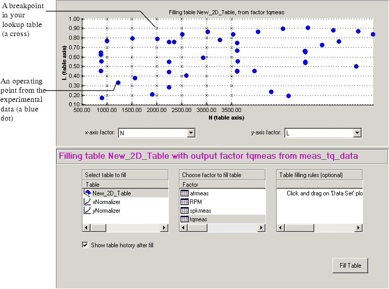This screenshot has width=389, height=289.
Task: Click the xNormalizer curve icon
Action: [87, 201]
